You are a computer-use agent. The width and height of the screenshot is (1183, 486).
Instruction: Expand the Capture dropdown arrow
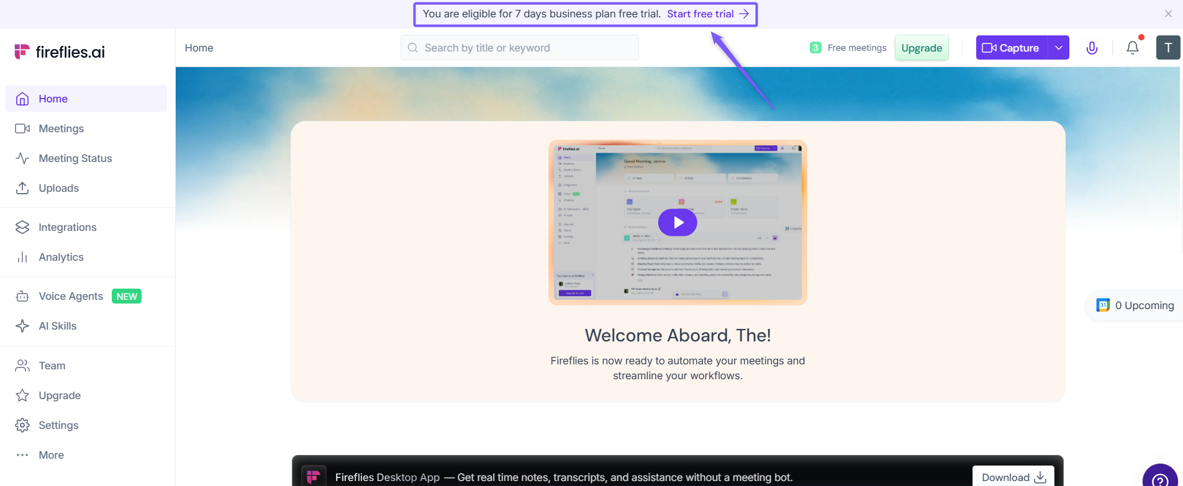[1059, 48]
